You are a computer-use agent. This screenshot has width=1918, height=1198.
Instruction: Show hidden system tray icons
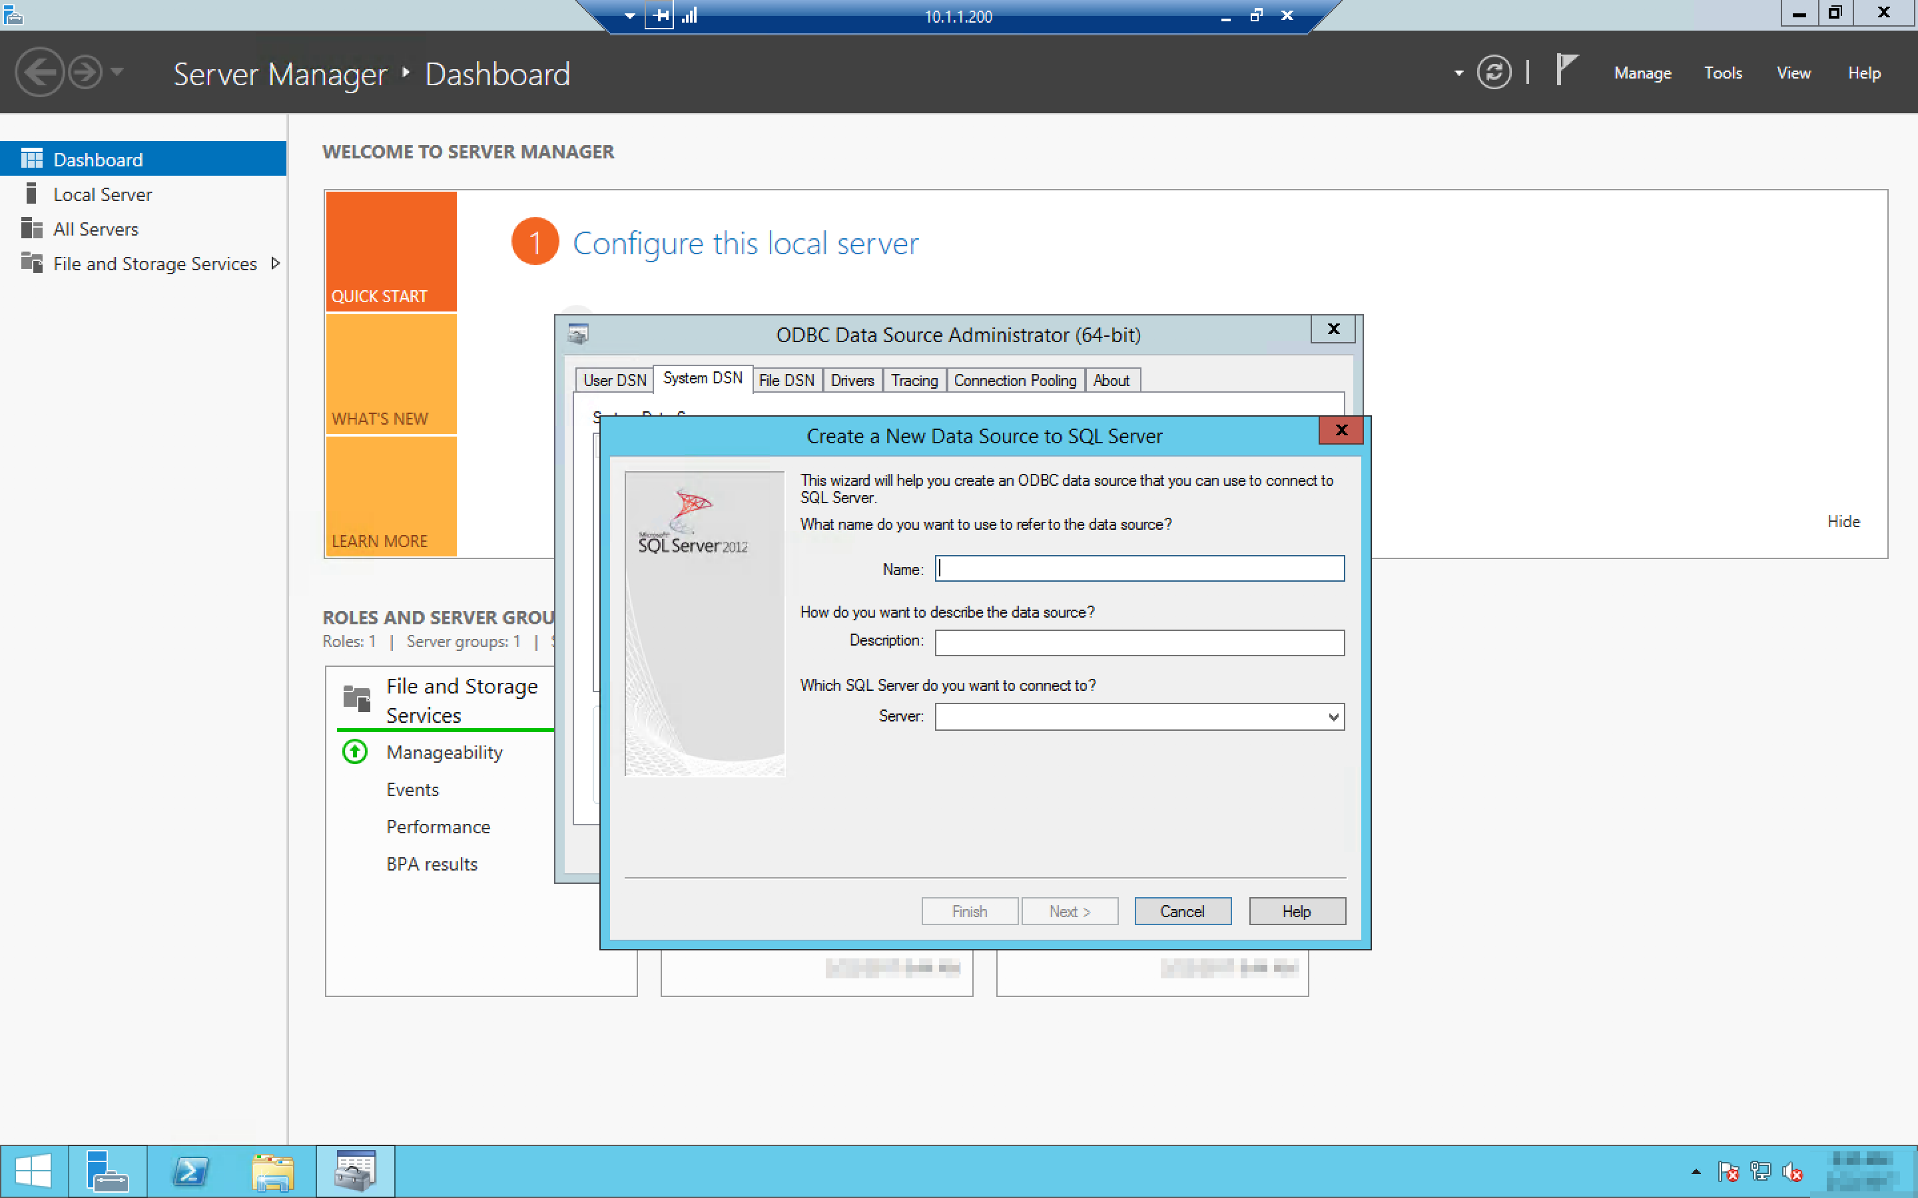[x=1696, y=1171]
